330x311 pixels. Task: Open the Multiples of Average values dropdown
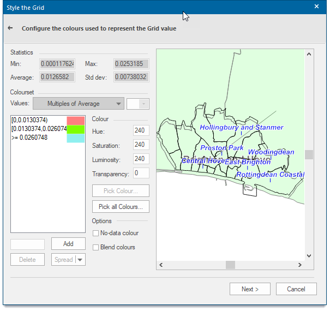tap(79, 104)
